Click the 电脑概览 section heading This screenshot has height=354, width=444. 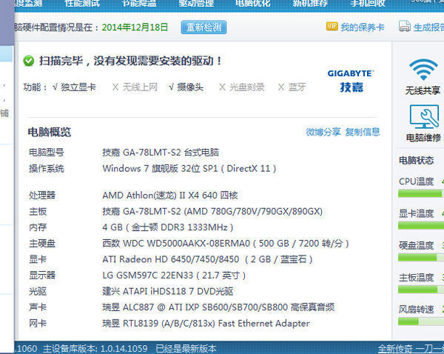[x=50, y=132]
